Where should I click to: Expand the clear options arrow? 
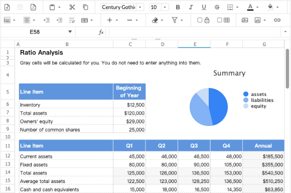click(x=162, y=20)
